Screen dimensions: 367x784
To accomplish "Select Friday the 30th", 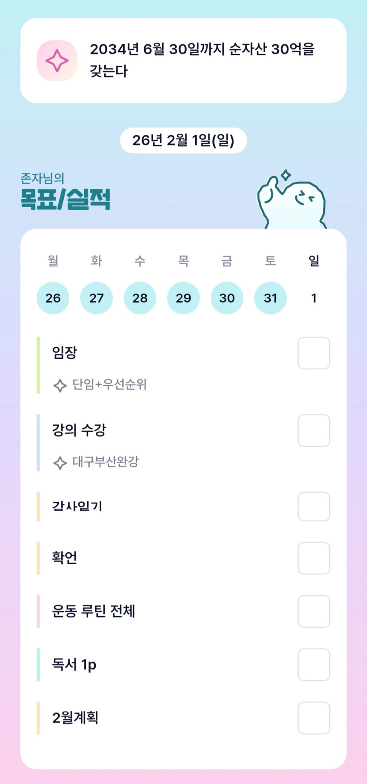I will [227, 298].
